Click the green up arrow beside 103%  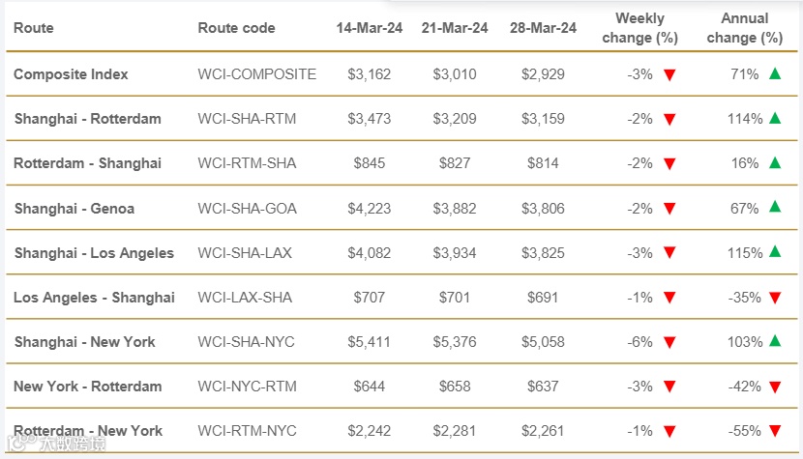(x=775, y=341)
